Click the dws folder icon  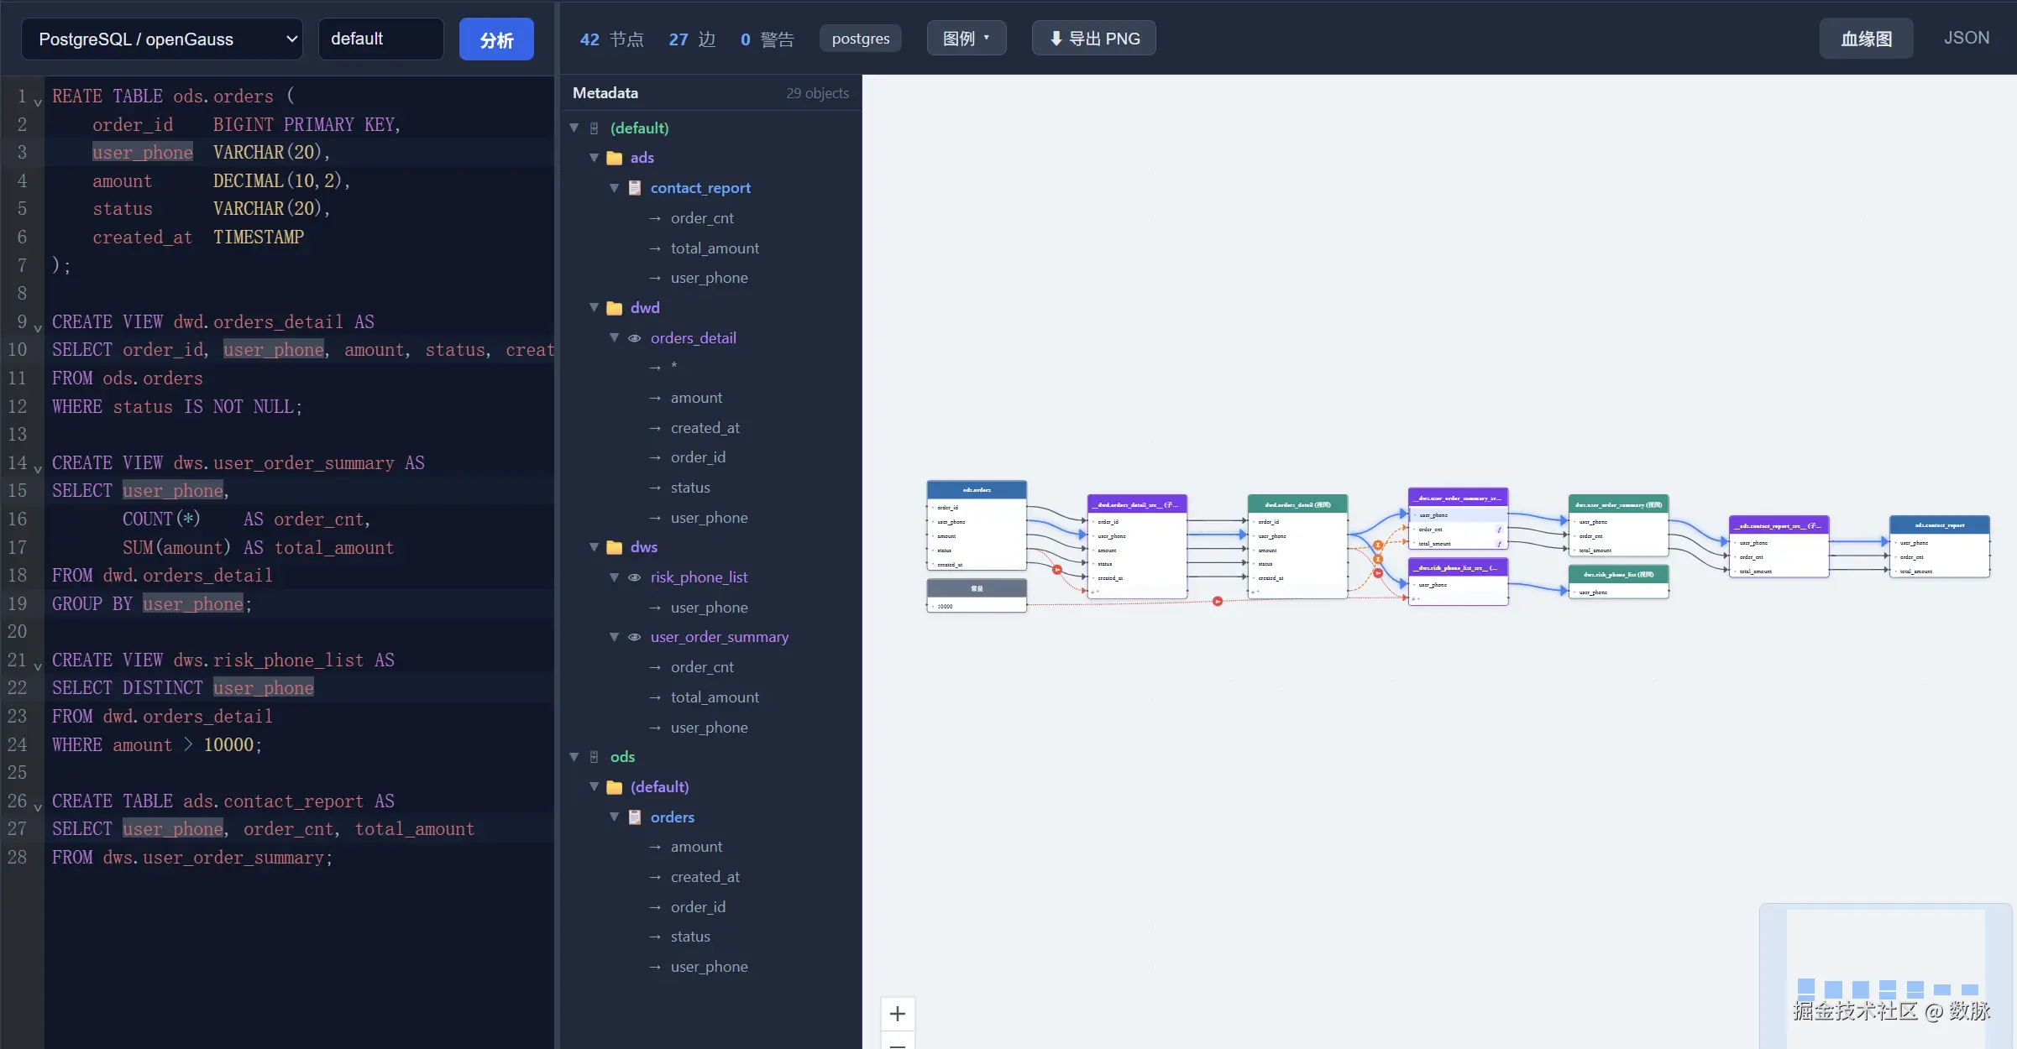[615, 547]
